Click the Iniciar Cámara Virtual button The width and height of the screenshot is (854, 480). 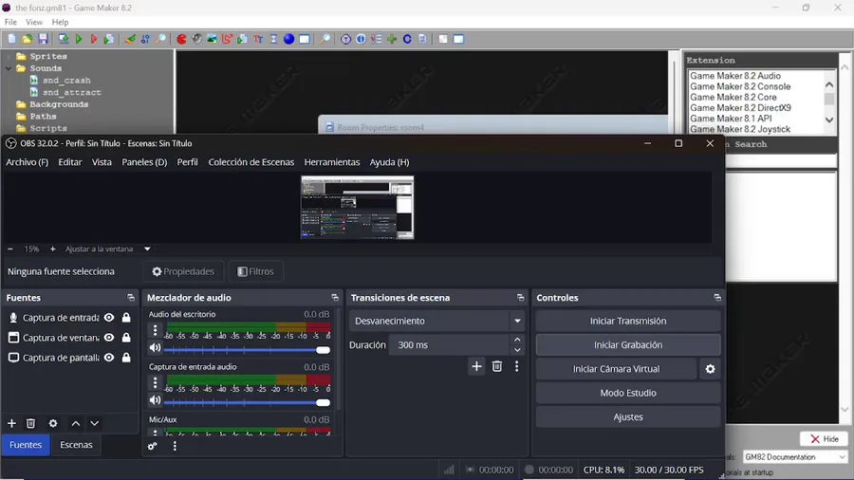tap(616, 369)
